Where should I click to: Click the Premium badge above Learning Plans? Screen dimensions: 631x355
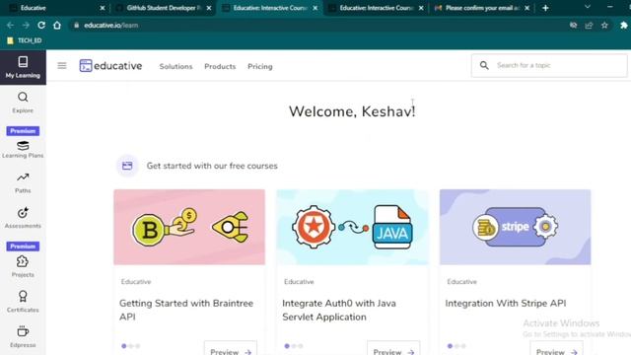pyautogui.click(x=23, y=131)
